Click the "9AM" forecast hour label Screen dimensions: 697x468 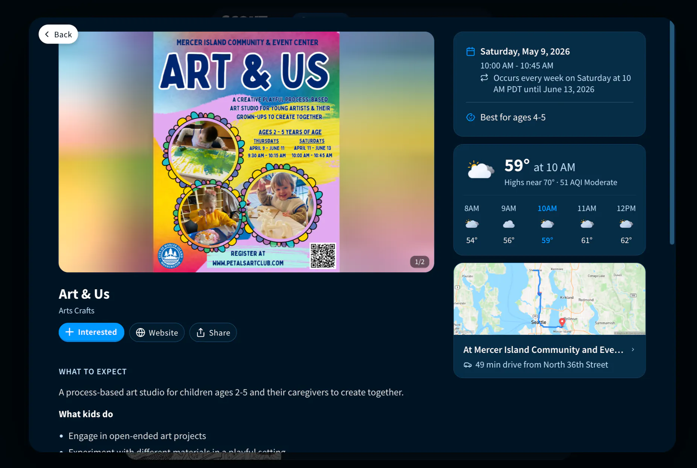[509, 208]
